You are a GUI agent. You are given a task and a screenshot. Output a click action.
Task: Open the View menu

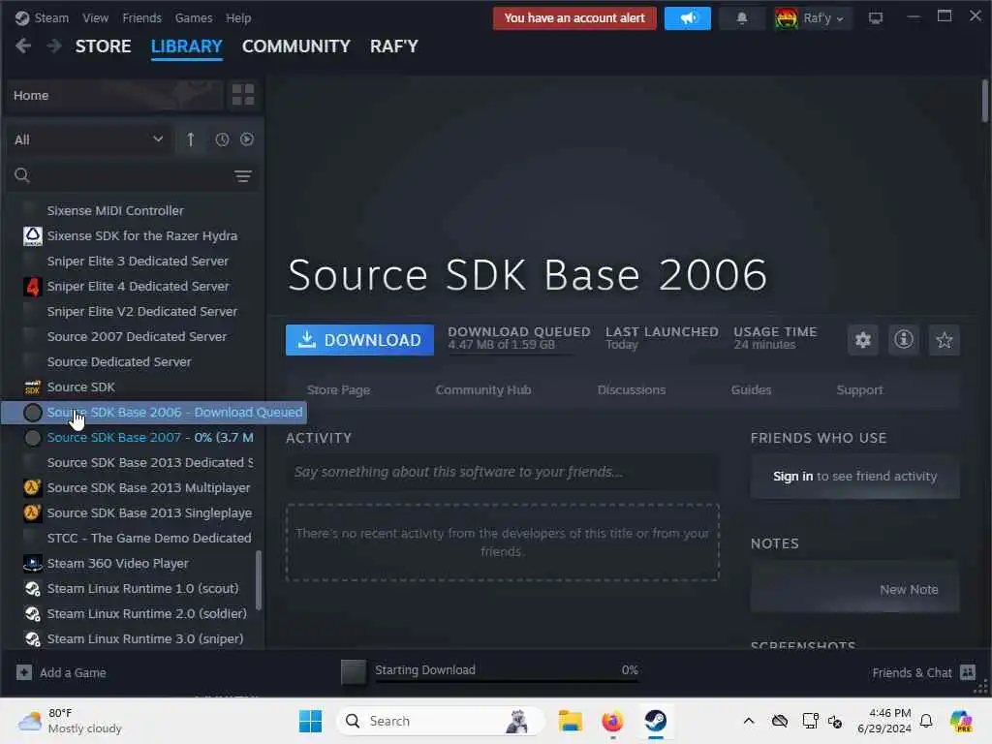pyautogui.click(x=96, y=18)
